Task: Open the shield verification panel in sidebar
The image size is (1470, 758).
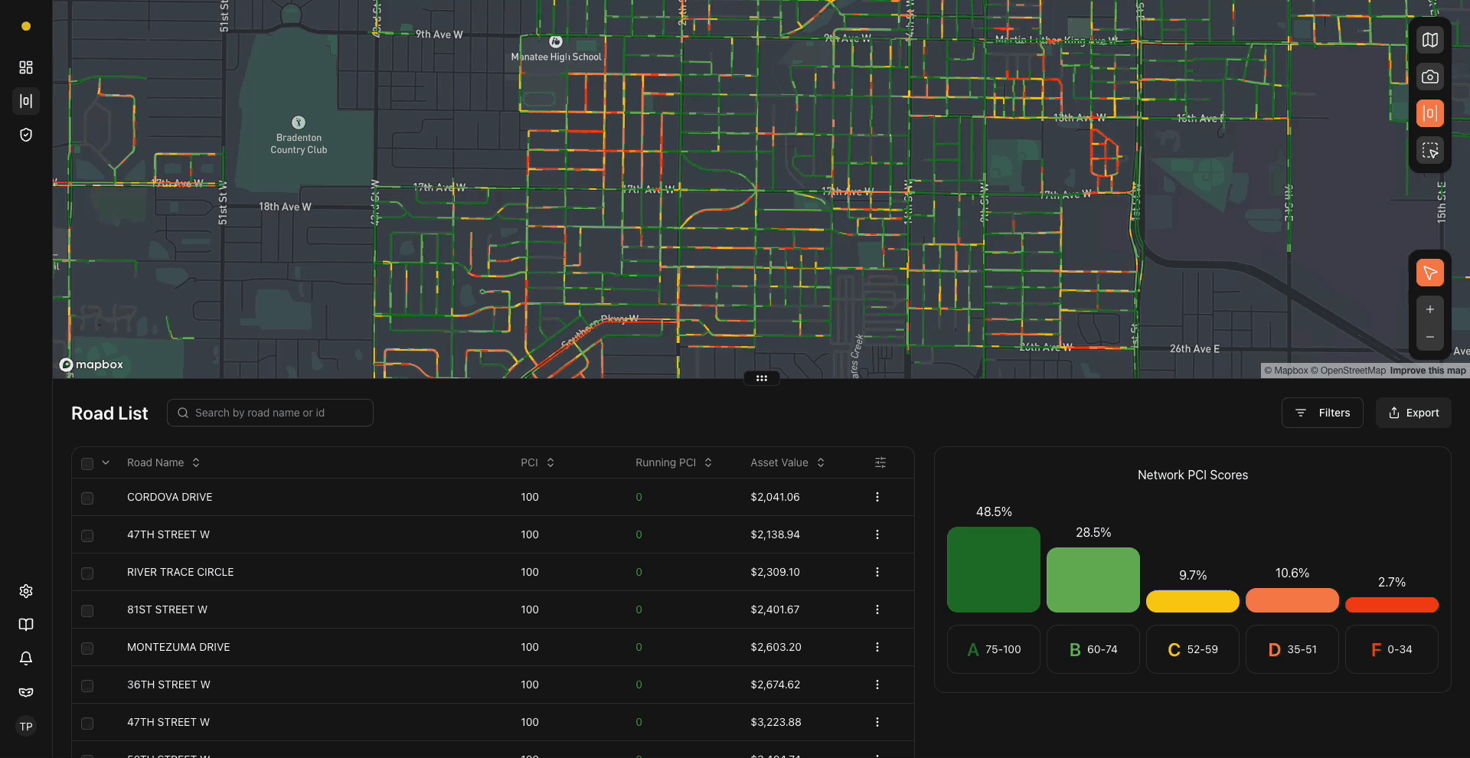Action: [x=25, y=134]
